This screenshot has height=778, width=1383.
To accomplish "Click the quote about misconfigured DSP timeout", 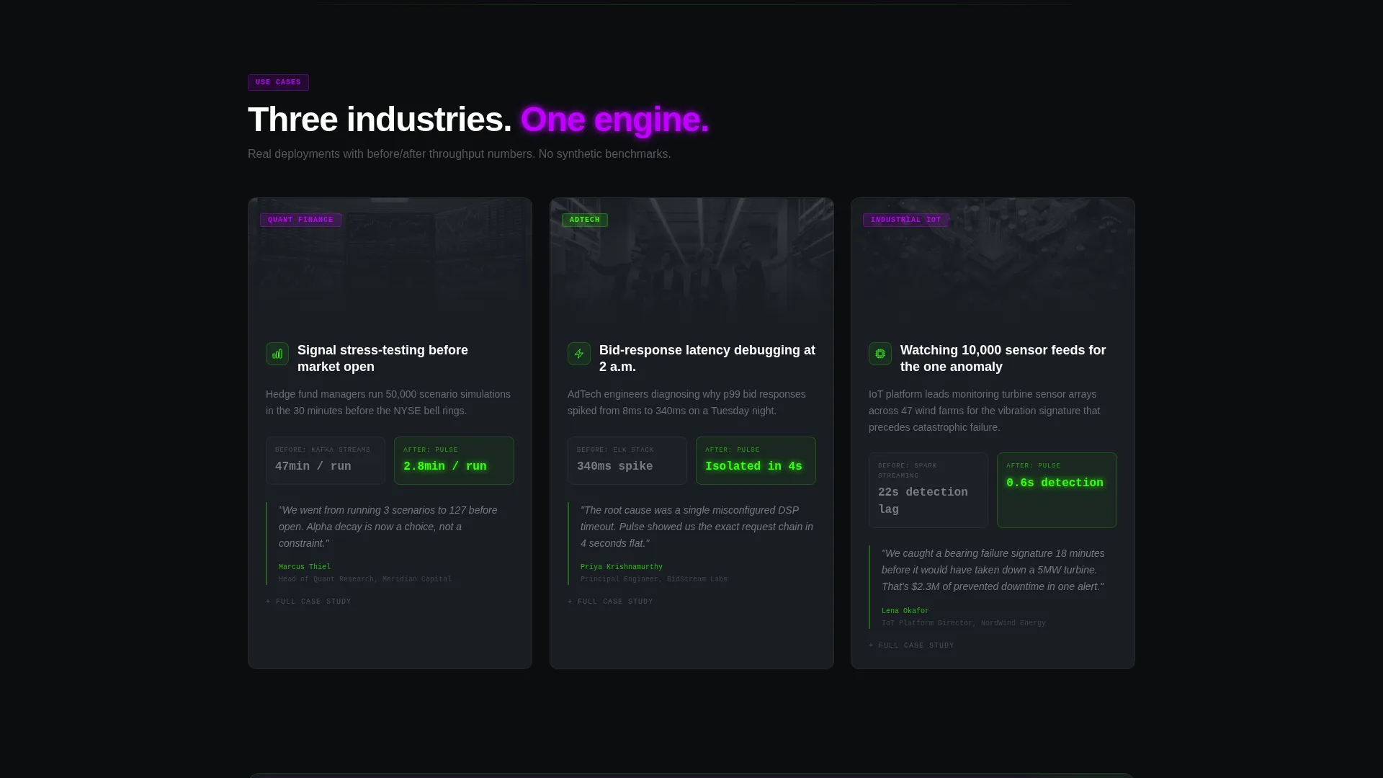I will (697, 527).
